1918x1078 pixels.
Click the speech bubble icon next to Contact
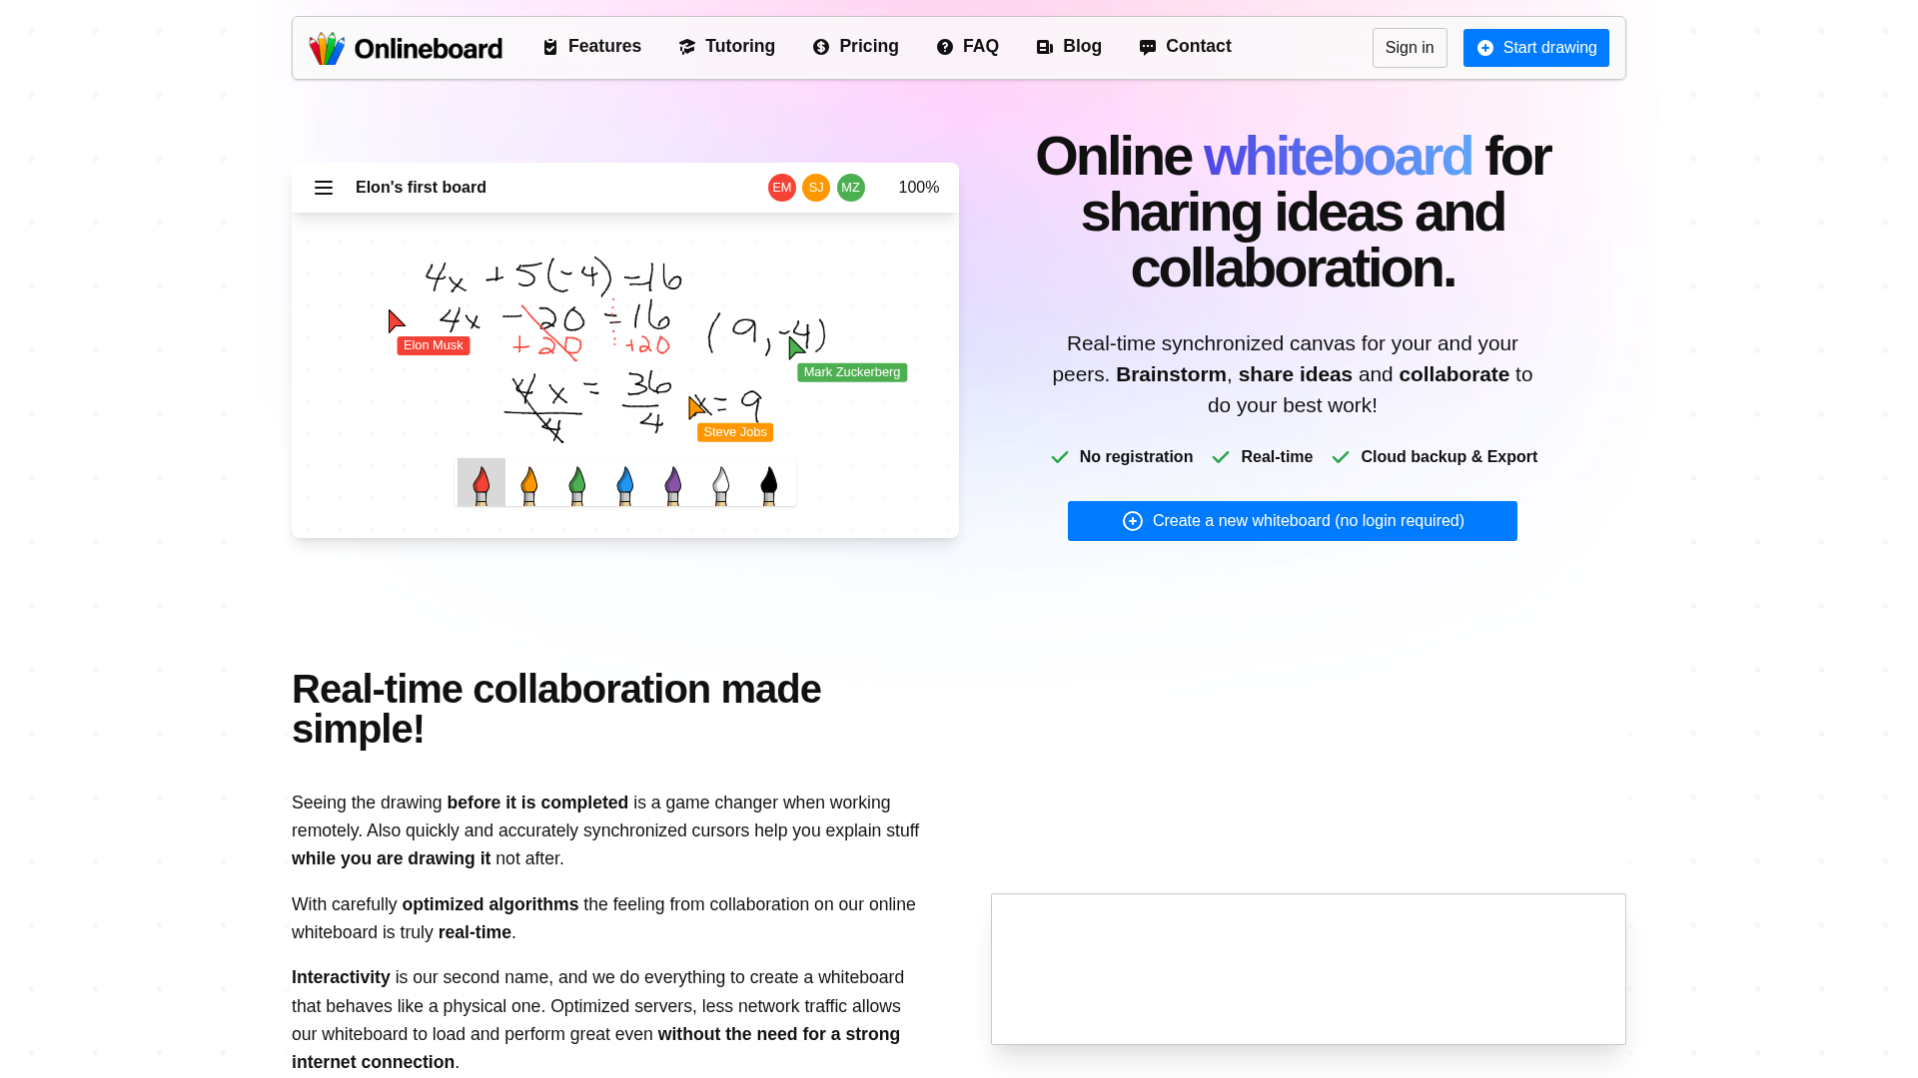coord(1146,46)
